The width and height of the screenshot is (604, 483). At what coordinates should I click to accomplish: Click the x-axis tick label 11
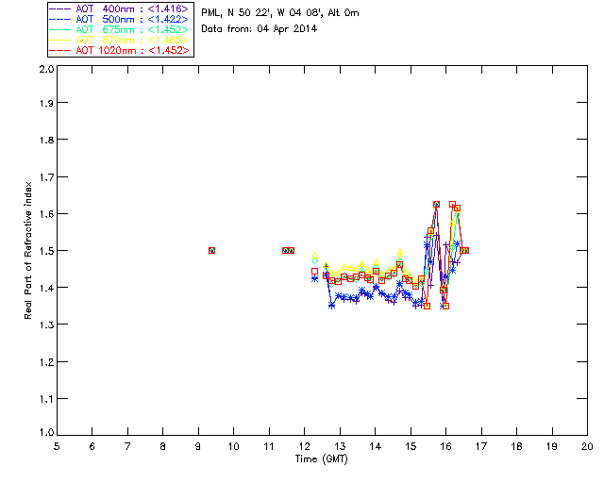269,446
